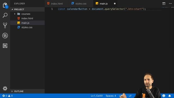Click the querySelector method in code

[x=114, y=9]
